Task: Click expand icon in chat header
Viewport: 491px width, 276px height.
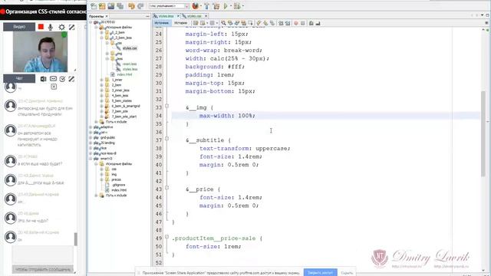Action: [x=71, y=79]
